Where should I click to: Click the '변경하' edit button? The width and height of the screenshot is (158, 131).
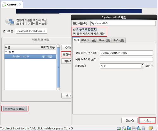click(66, 54)
